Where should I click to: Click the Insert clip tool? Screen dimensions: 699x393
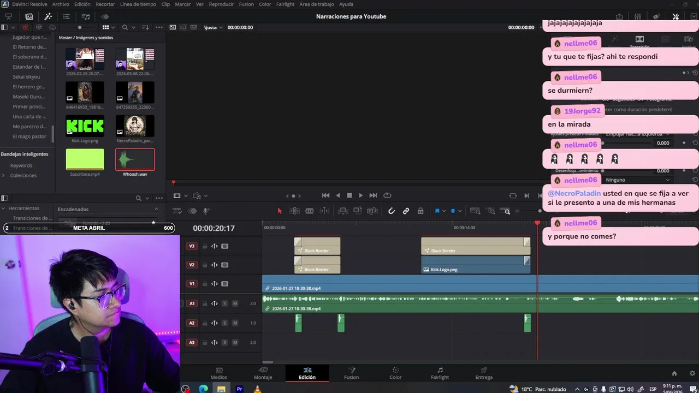[x=342, y=211]
